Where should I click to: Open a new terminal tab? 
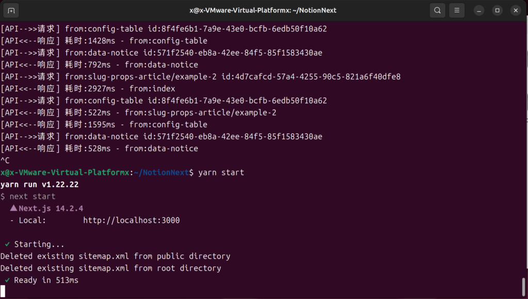point(11,10)
